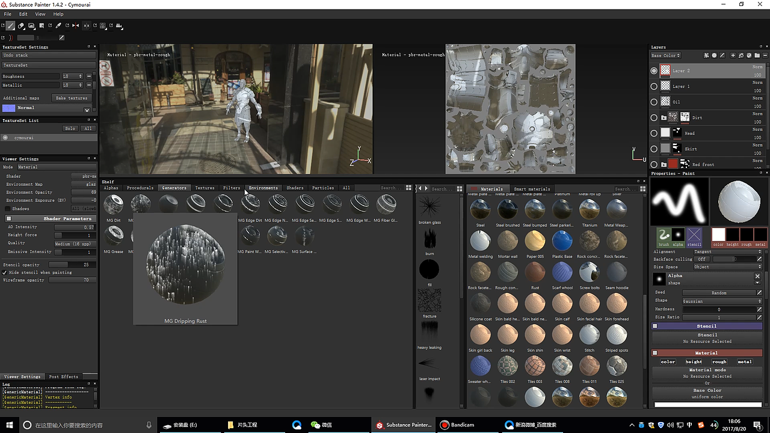Create a new folder in Layers

(757, 55)
